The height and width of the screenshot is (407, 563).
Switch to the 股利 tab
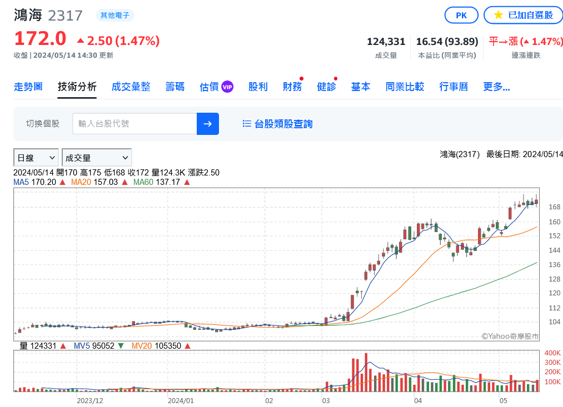(258, 87)
